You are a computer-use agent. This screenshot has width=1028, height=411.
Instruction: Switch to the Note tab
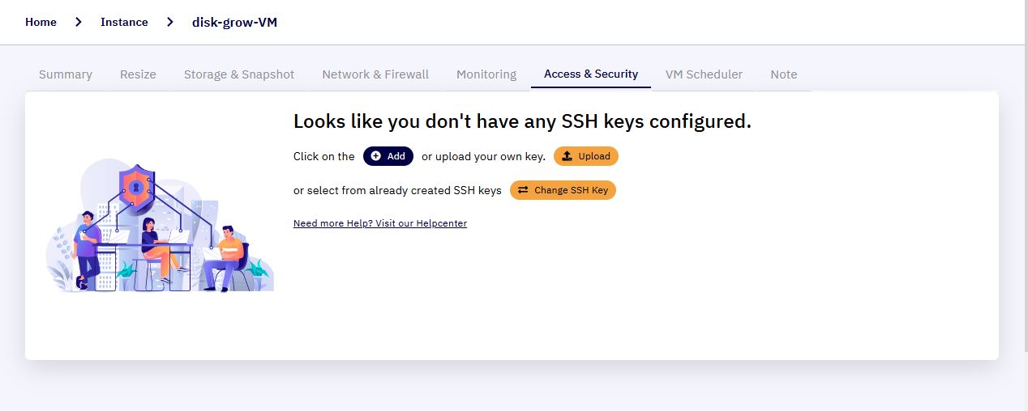click(784, 74)
